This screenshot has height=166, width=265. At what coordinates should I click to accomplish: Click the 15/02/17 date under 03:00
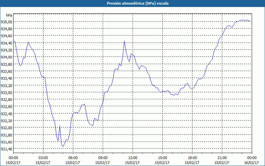pos(43,163)
